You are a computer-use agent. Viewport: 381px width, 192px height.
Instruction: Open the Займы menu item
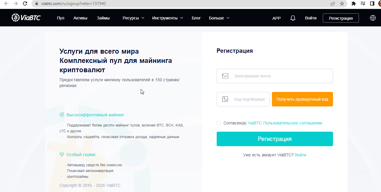[x=103, y=18]
